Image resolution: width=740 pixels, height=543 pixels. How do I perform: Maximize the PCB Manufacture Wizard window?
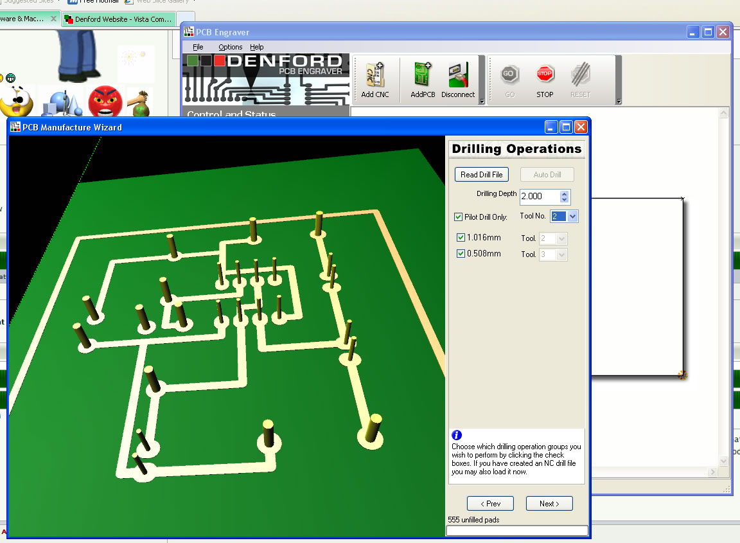tap(567, 127)
